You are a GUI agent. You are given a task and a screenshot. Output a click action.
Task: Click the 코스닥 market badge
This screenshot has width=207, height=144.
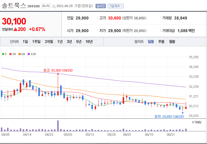click(46, 6)
